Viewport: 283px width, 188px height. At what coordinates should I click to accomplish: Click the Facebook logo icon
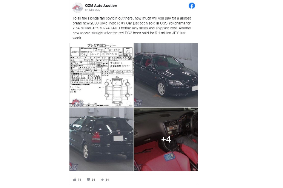tap(192, 6)
